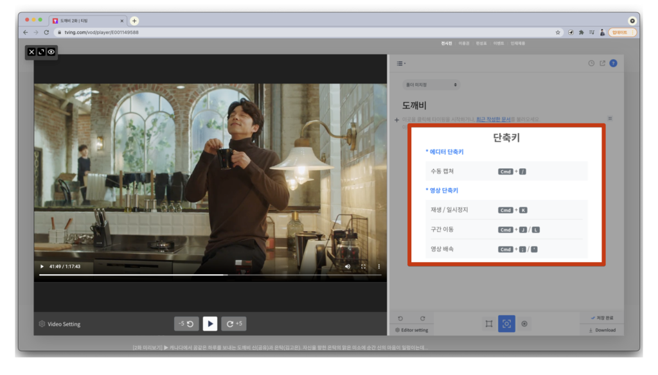Open a new browser tab with plus
Screen dimensions: 658x375
134,21
